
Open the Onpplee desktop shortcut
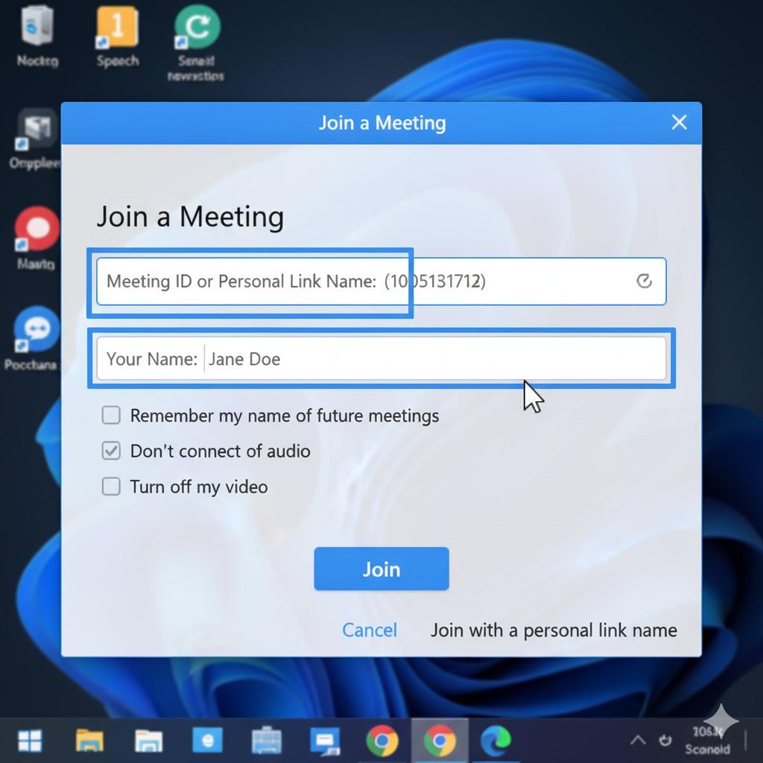click(35, 139)
